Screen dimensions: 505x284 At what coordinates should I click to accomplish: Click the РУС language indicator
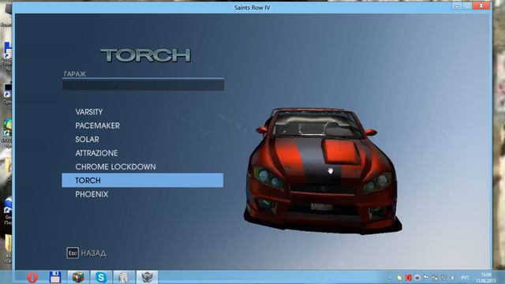pyautogui.click(x=465, y=278)
